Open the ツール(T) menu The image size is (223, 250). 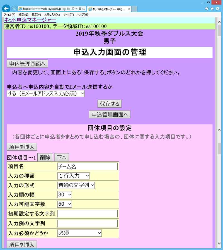point(69,15)
